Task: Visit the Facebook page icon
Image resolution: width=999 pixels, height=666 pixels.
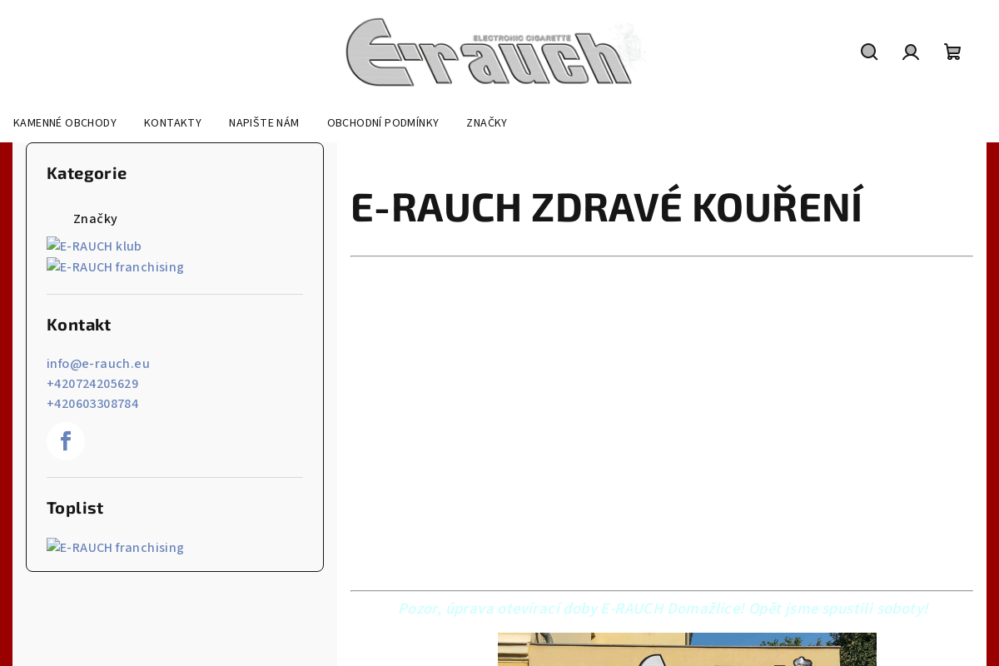Action: [x=65, y=440]
